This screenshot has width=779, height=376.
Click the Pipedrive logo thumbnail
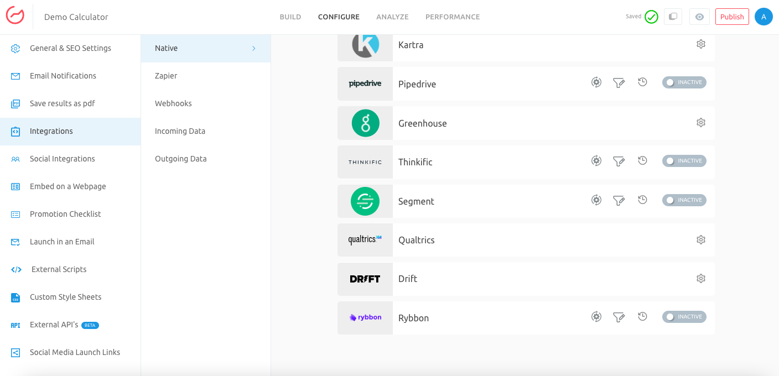click(365, 84)
